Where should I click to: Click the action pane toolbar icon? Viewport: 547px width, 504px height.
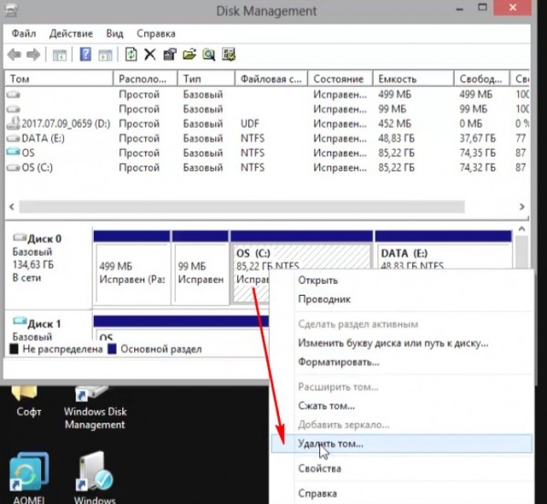tap(105, 55)
